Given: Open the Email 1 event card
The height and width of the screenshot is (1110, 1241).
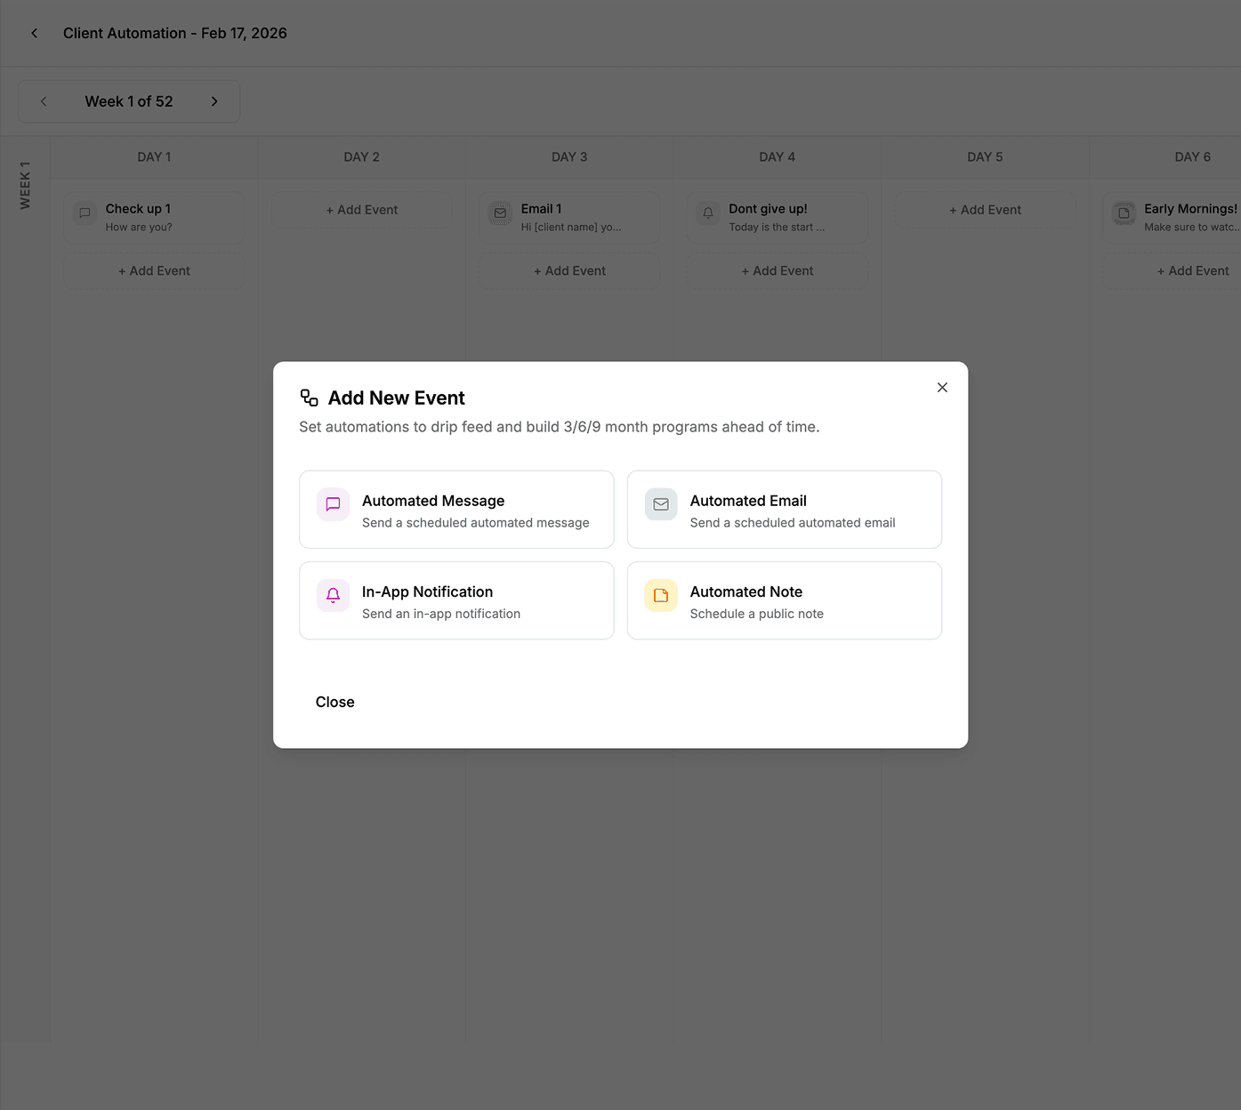Looking at the screenshot, I should coord(569,218).
